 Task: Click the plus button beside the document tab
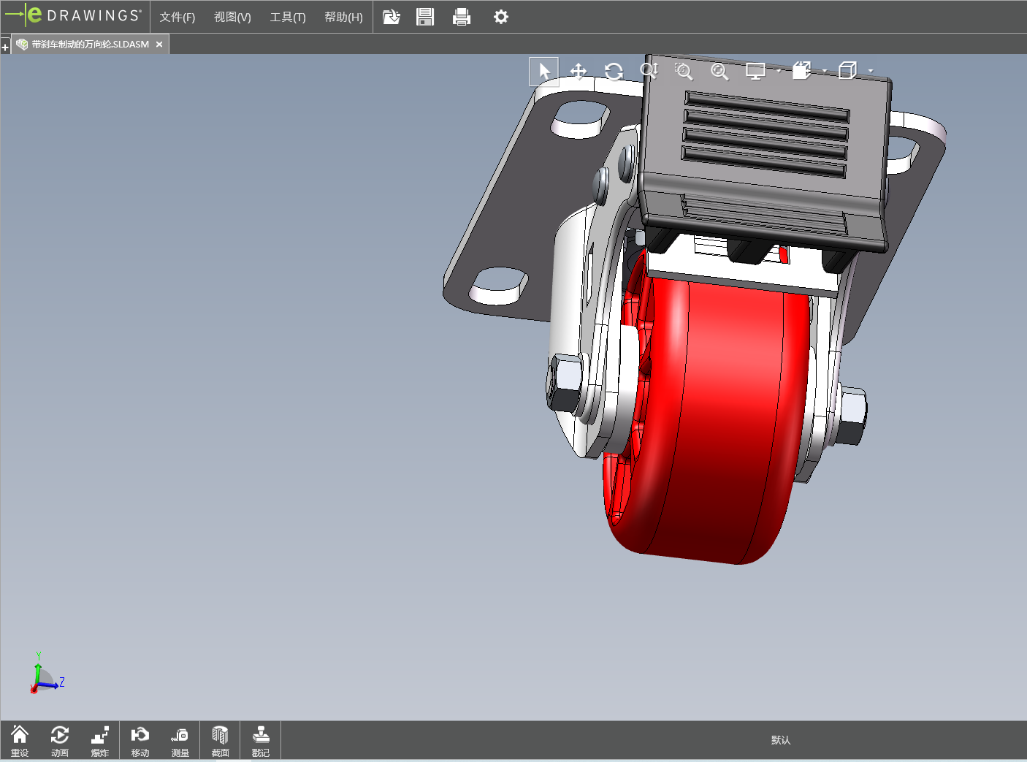(5, 47)
